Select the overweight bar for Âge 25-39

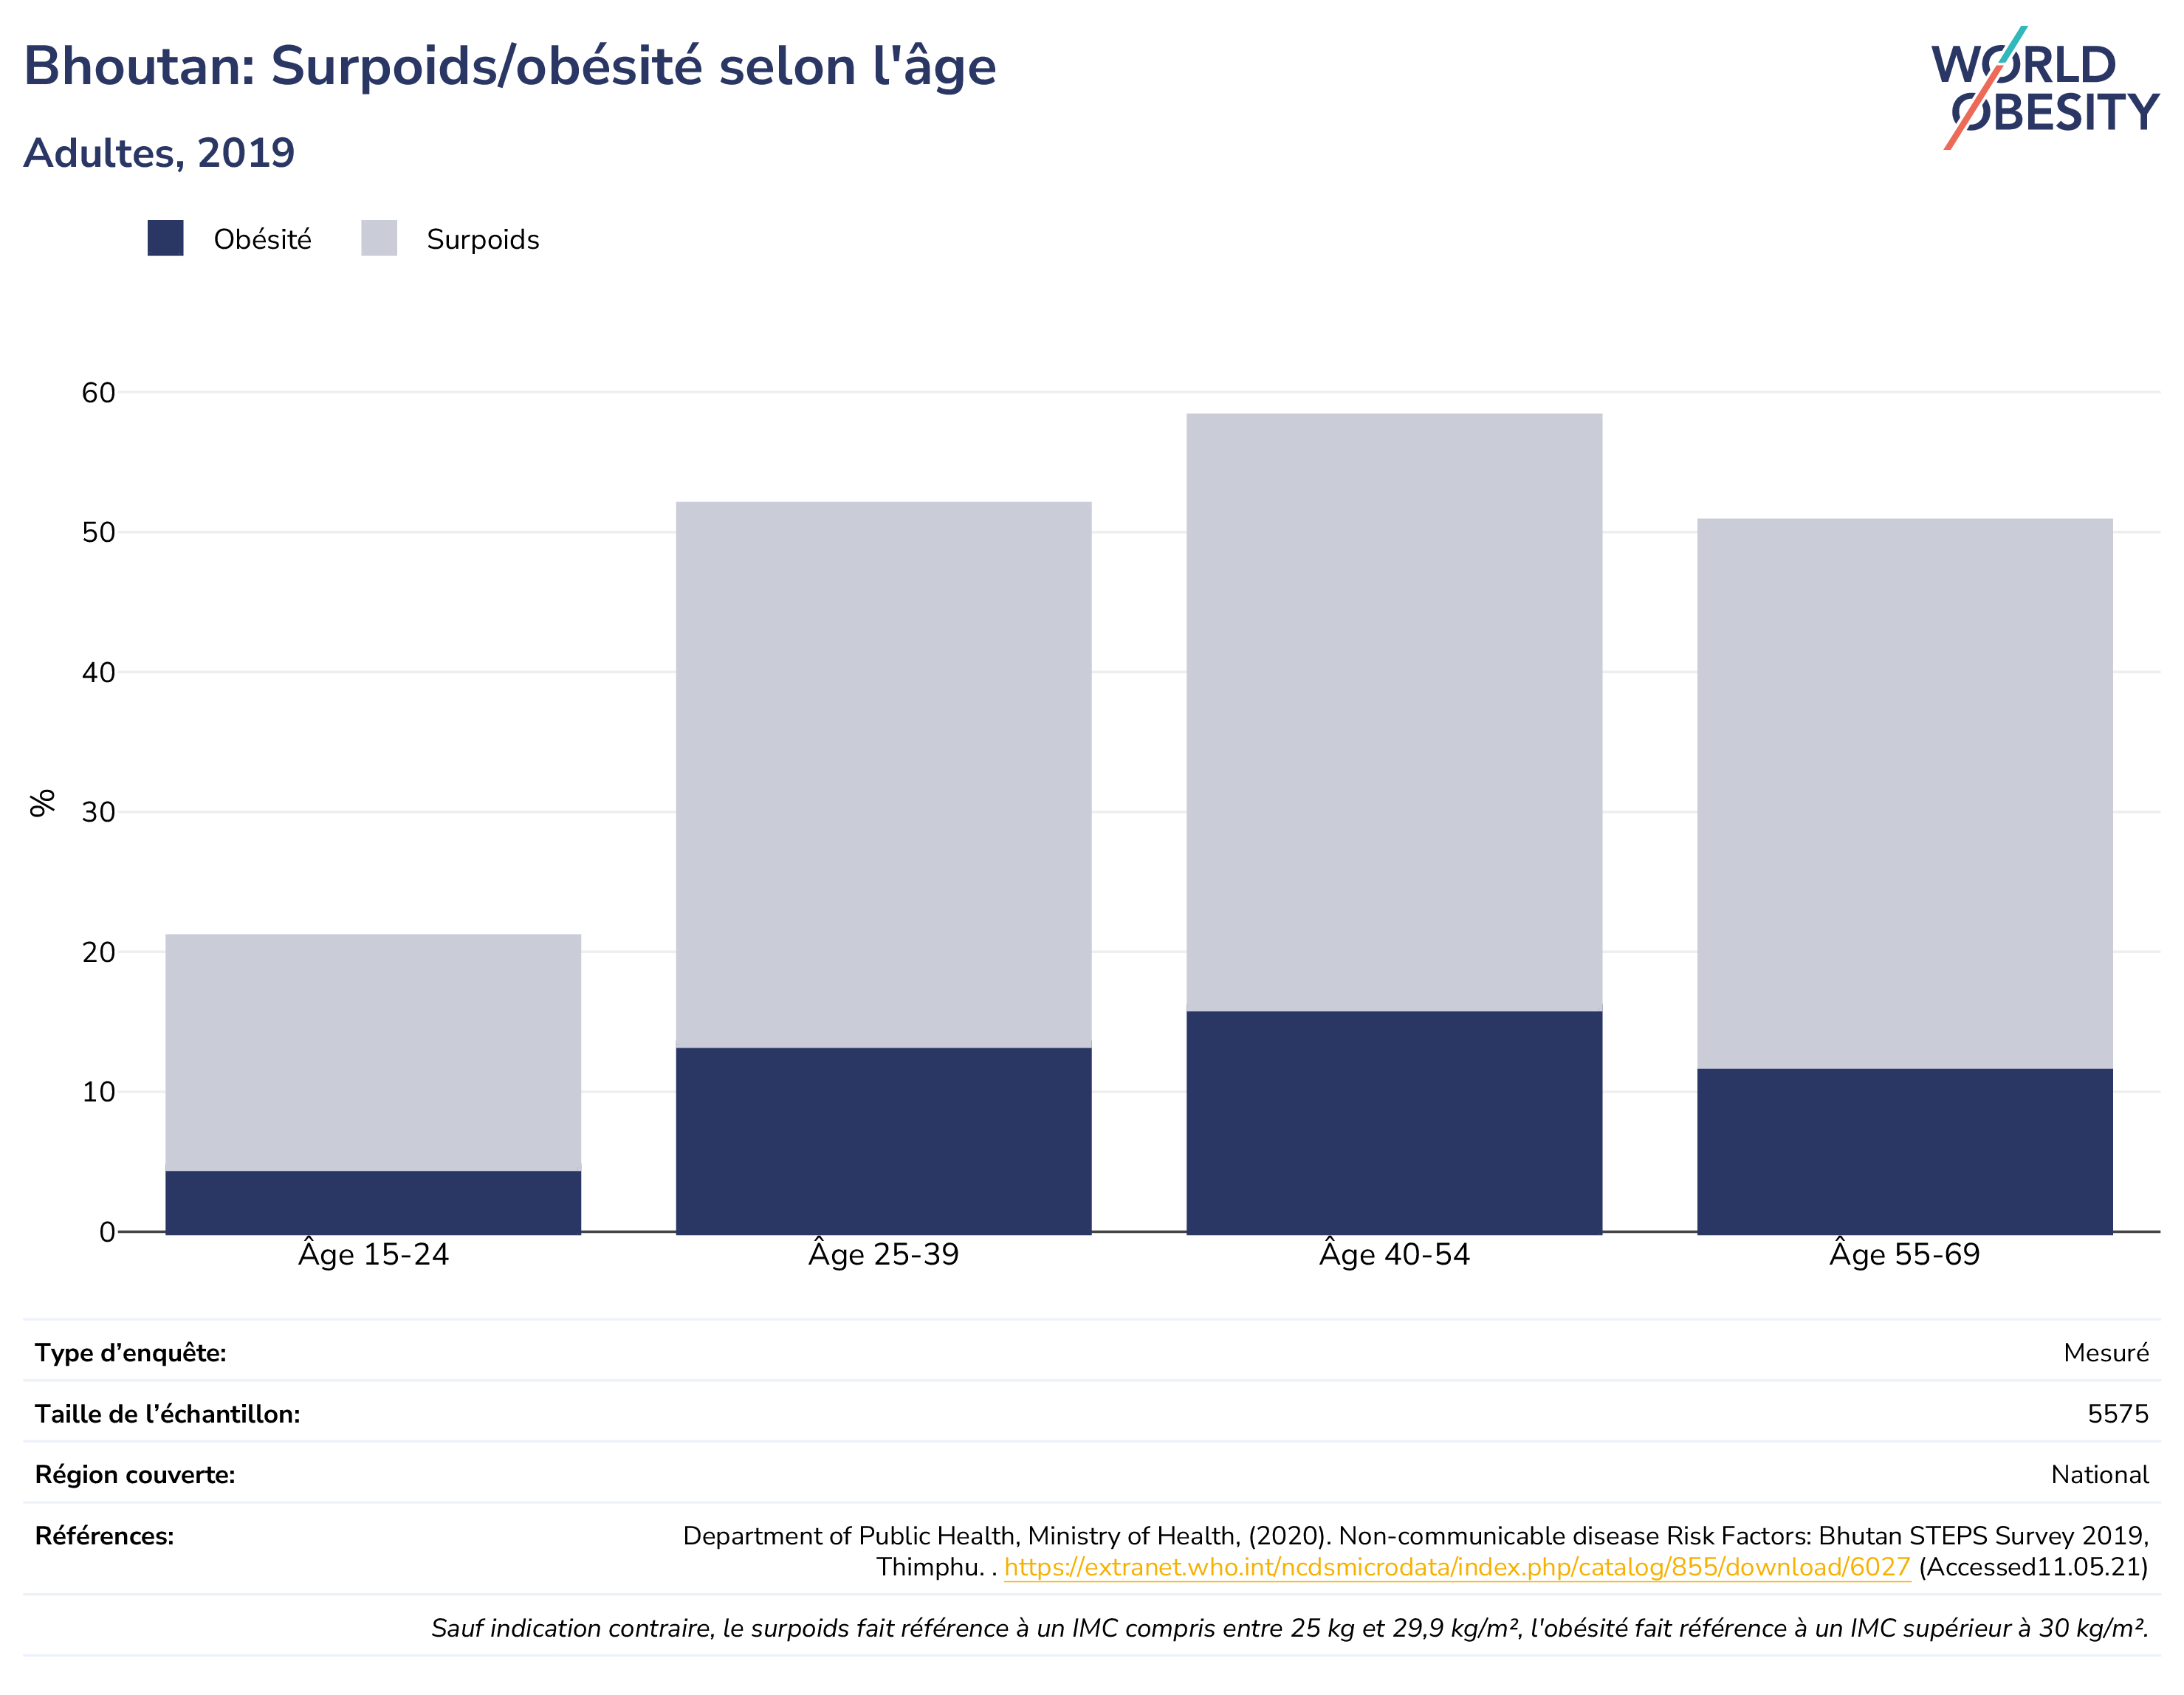coord(883,775)
